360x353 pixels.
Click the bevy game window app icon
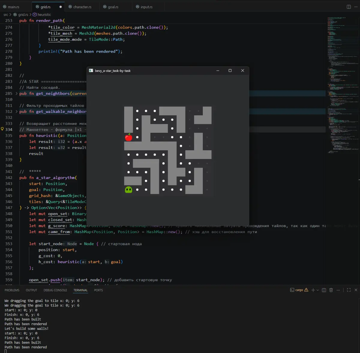click(x=91, y=71)
